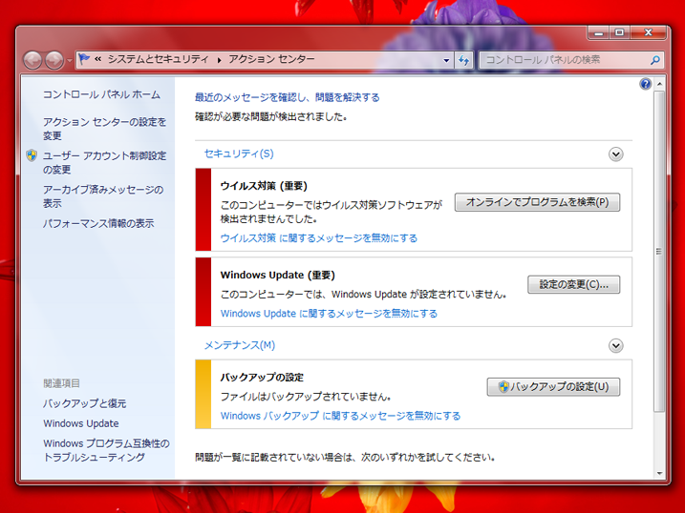This screenshot has width=685, height=513.
Task: Click 関連項目 label in sidebar
Action: pyautogui.click(x=61, y=383)
